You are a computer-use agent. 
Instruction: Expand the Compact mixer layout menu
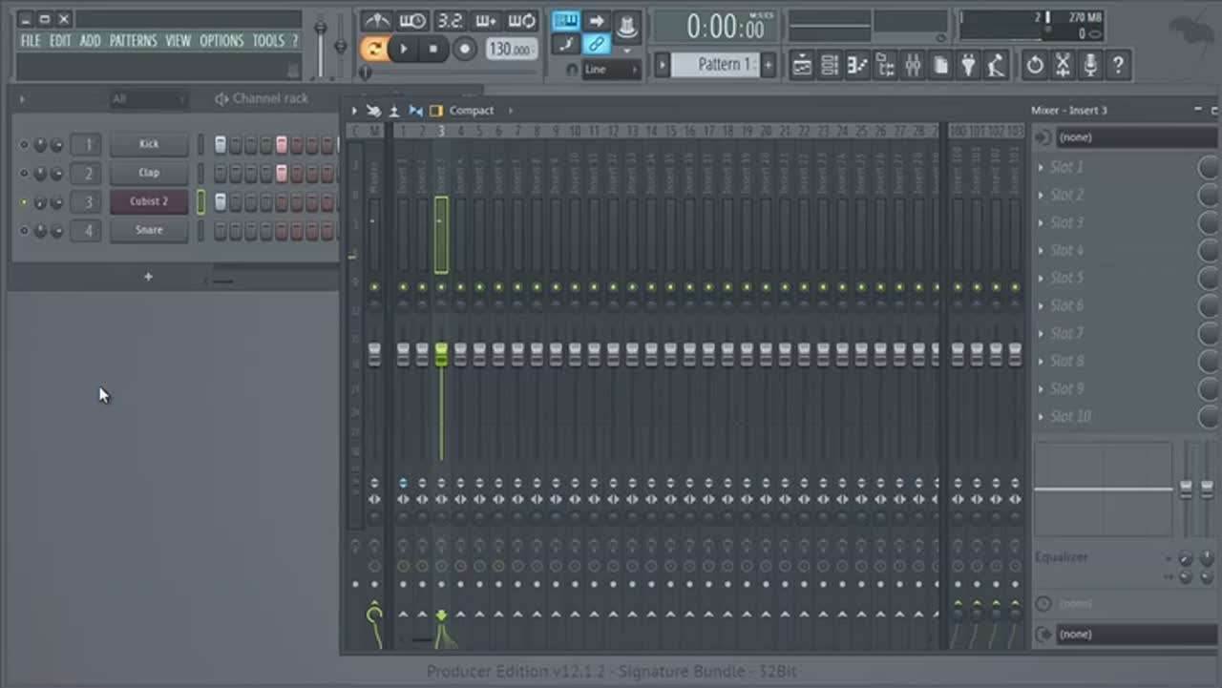coord(473,111)
